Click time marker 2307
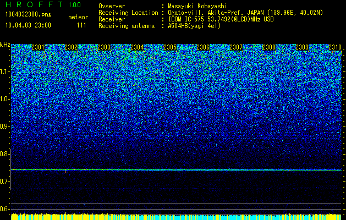 [236, 47]
